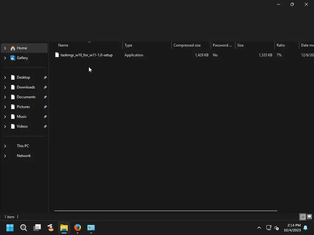Open the Windows Start menu
The image size is (314, 235).
pyautogui.click(x=10, y=228)
